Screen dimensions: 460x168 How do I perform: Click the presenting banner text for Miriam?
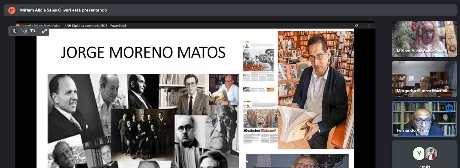click(x=63, y=10)
